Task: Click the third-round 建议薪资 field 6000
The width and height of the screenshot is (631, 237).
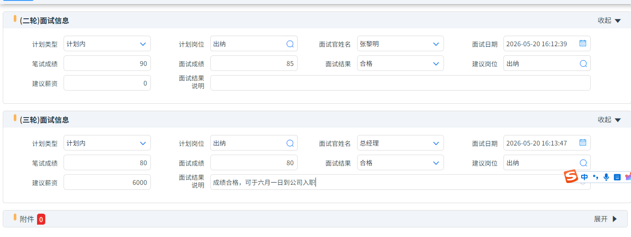Action: tap(107, 182)
